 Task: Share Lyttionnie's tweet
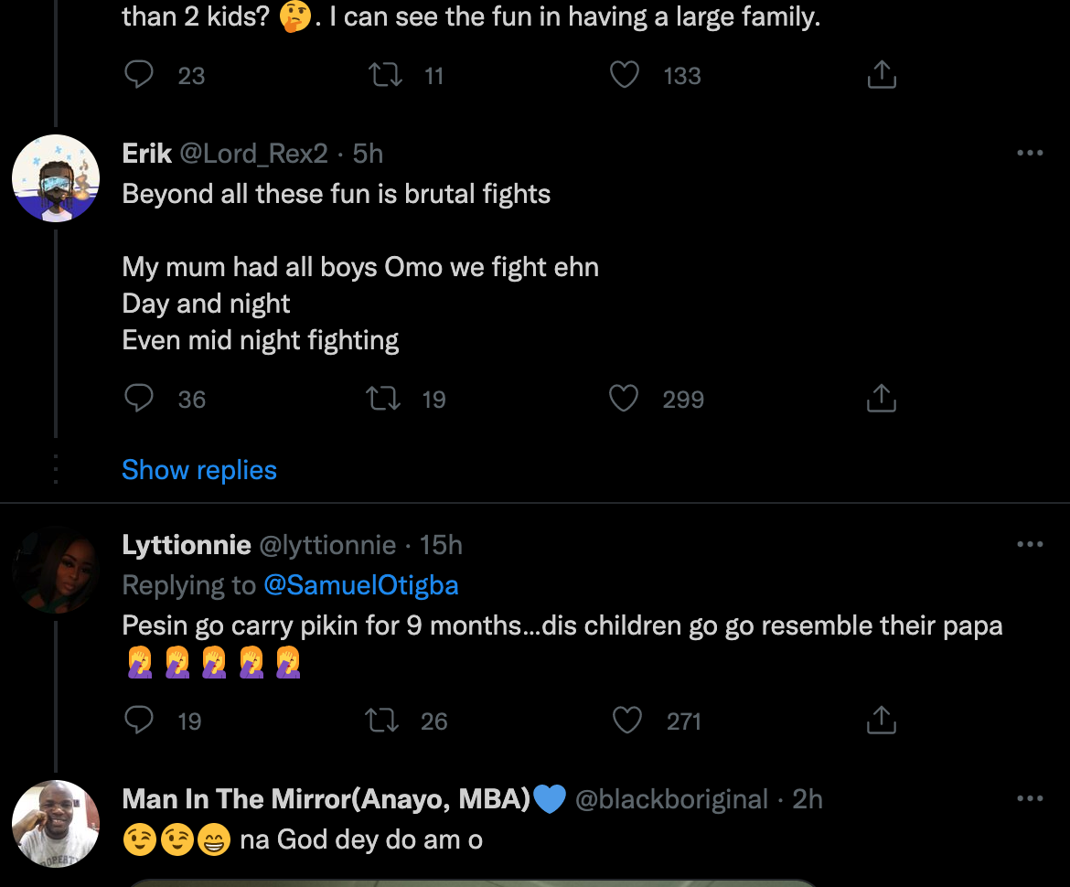click(881, 721)
